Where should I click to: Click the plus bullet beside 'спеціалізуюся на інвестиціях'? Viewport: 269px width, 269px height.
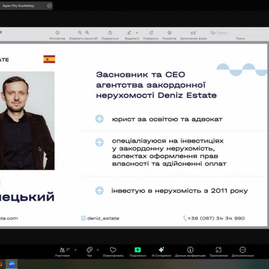pyautogui.click(x=100, y=142)
